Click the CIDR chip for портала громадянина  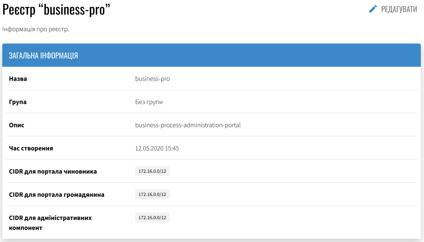pyautogui.click(x=152, y=194)
